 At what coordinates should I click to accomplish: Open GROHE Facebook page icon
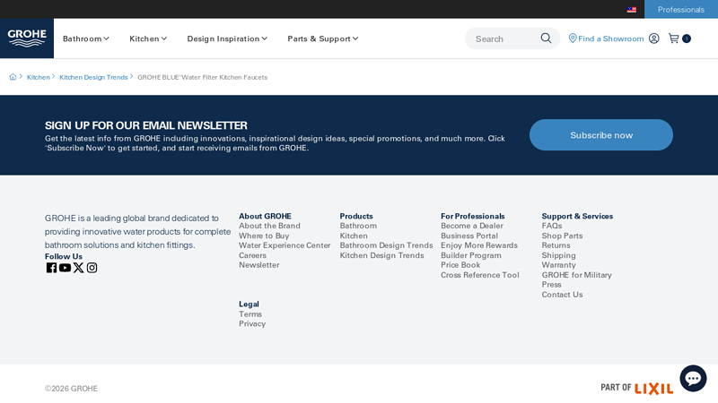(51, 268)
